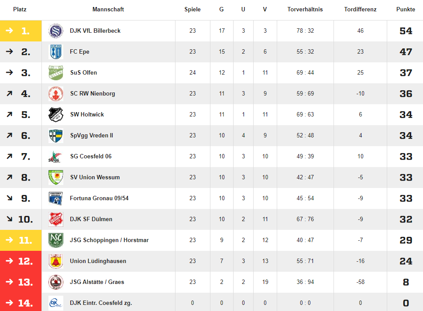Click the red 12th place rank cell
The width and height of the screenshot is (423, 311).
point(21,261)
